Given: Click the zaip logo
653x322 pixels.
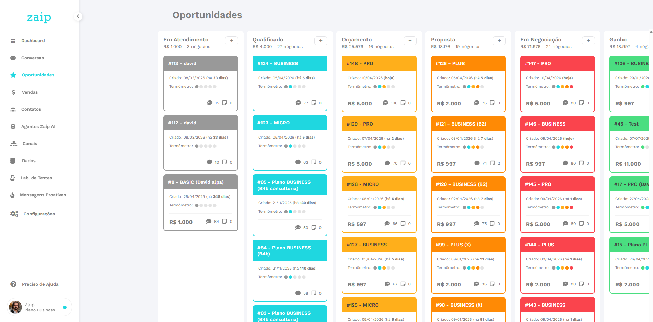Looking at the screenshot, I should point(39,17).
